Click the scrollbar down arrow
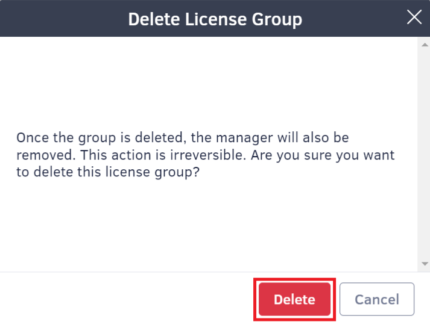430x327 pixels. coord(425,264)
